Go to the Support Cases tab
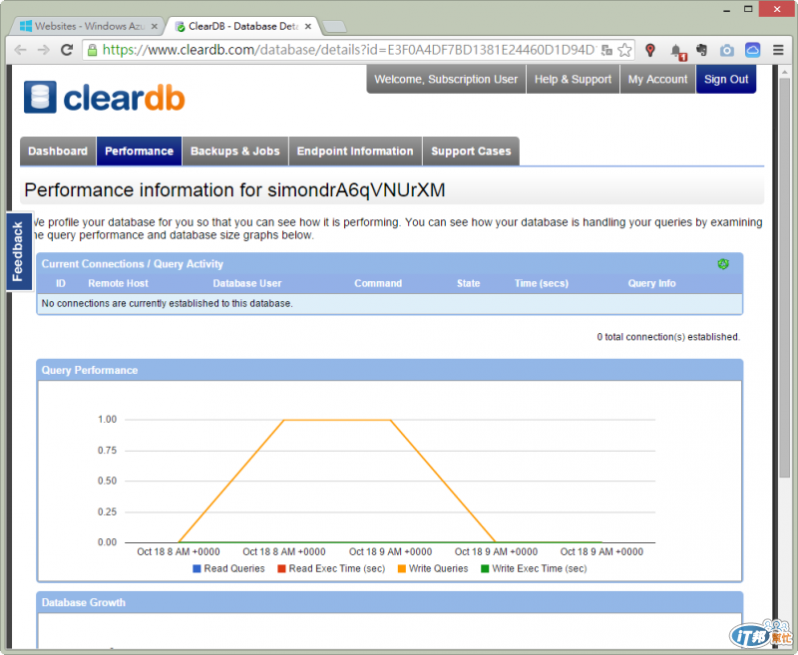798x655 pixels. click(x=471, y=151)
